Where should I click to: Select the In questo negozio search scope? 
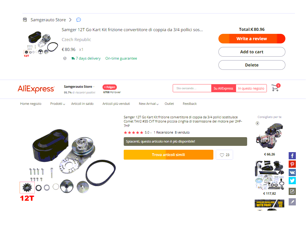[251, 88]
